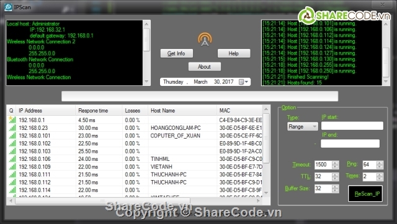This screenshot has width=397, height=224.
Task: Click the Buffer Size value field
Action: click(323, 189)
